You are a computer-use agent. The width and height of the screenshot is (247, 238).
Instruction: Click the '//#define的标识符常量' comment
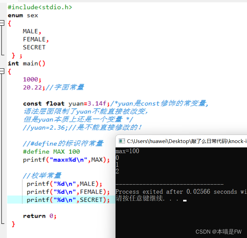63,143
